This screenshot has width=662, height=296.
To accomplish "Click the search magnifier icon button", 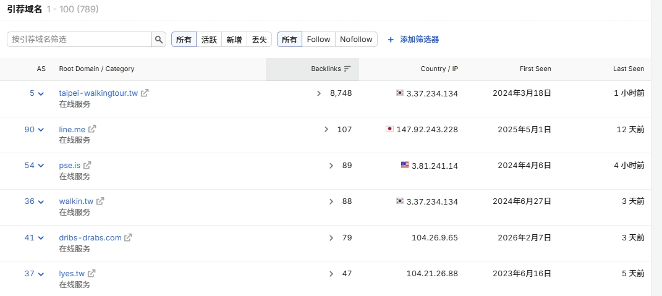I will pyautogui.click(x=159, y=40).
